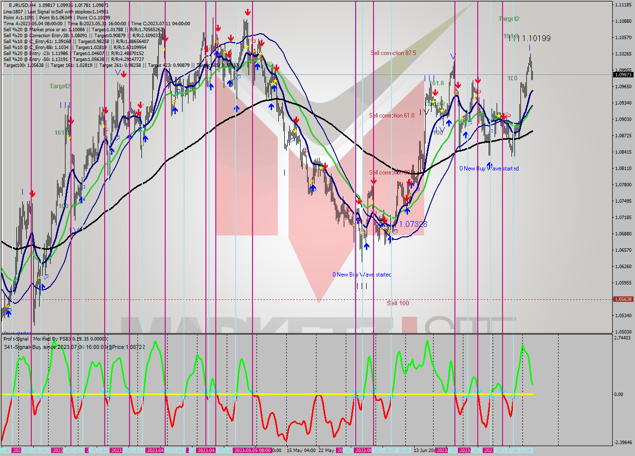Click the '13 Jun' time axis label

[424, 451]
